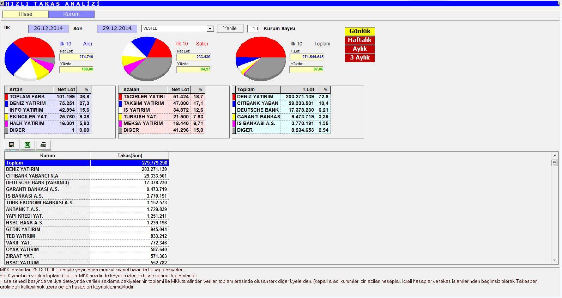Switch to Haftalık period

point(359,40)
